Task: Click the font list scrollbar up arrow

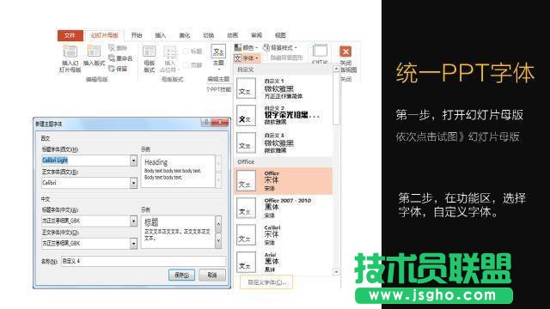Action: tap(336, 69)
